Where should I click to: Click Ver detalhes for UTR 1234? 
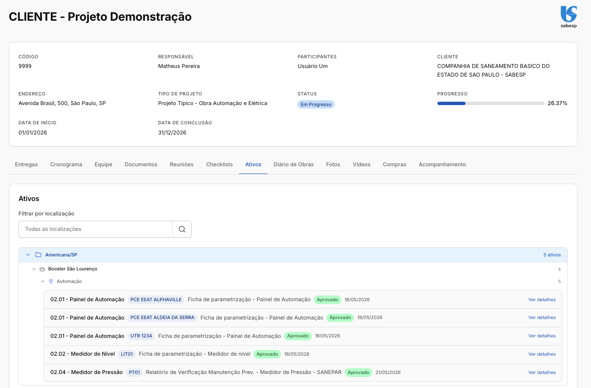tap(542, 336)
